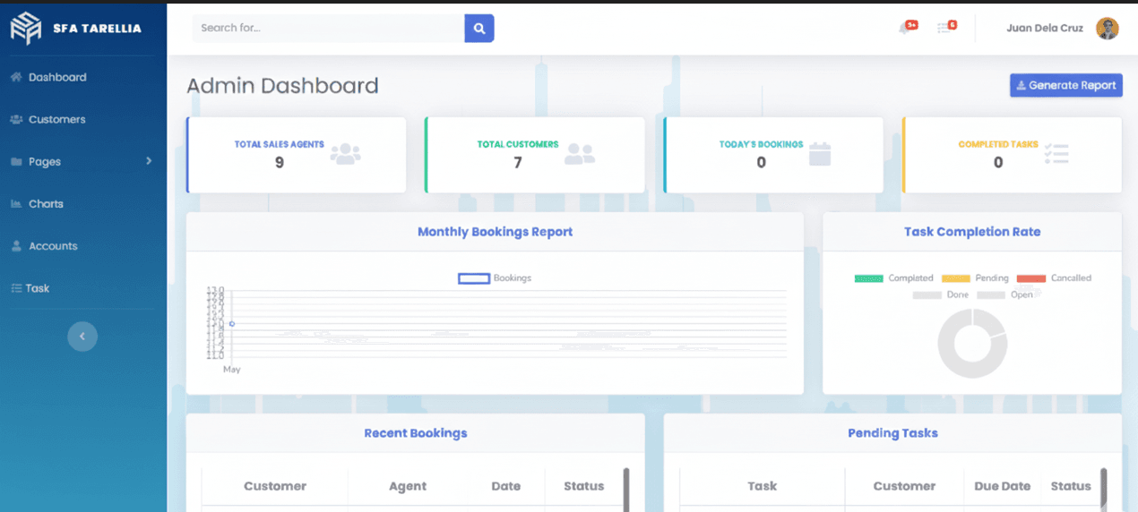Viewport: 1138px width, 512px height.
Task: Click the May label on chart axis
Action: tap(232, 369)
